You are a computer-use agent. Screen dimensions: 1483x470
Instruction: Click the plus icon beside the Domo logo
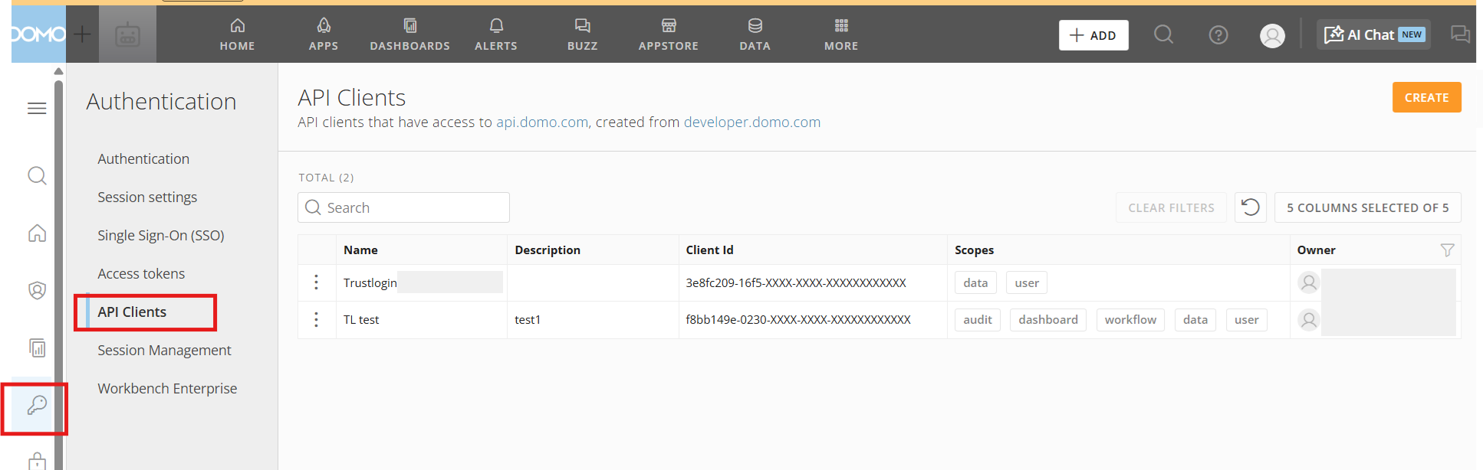(82, 34)
